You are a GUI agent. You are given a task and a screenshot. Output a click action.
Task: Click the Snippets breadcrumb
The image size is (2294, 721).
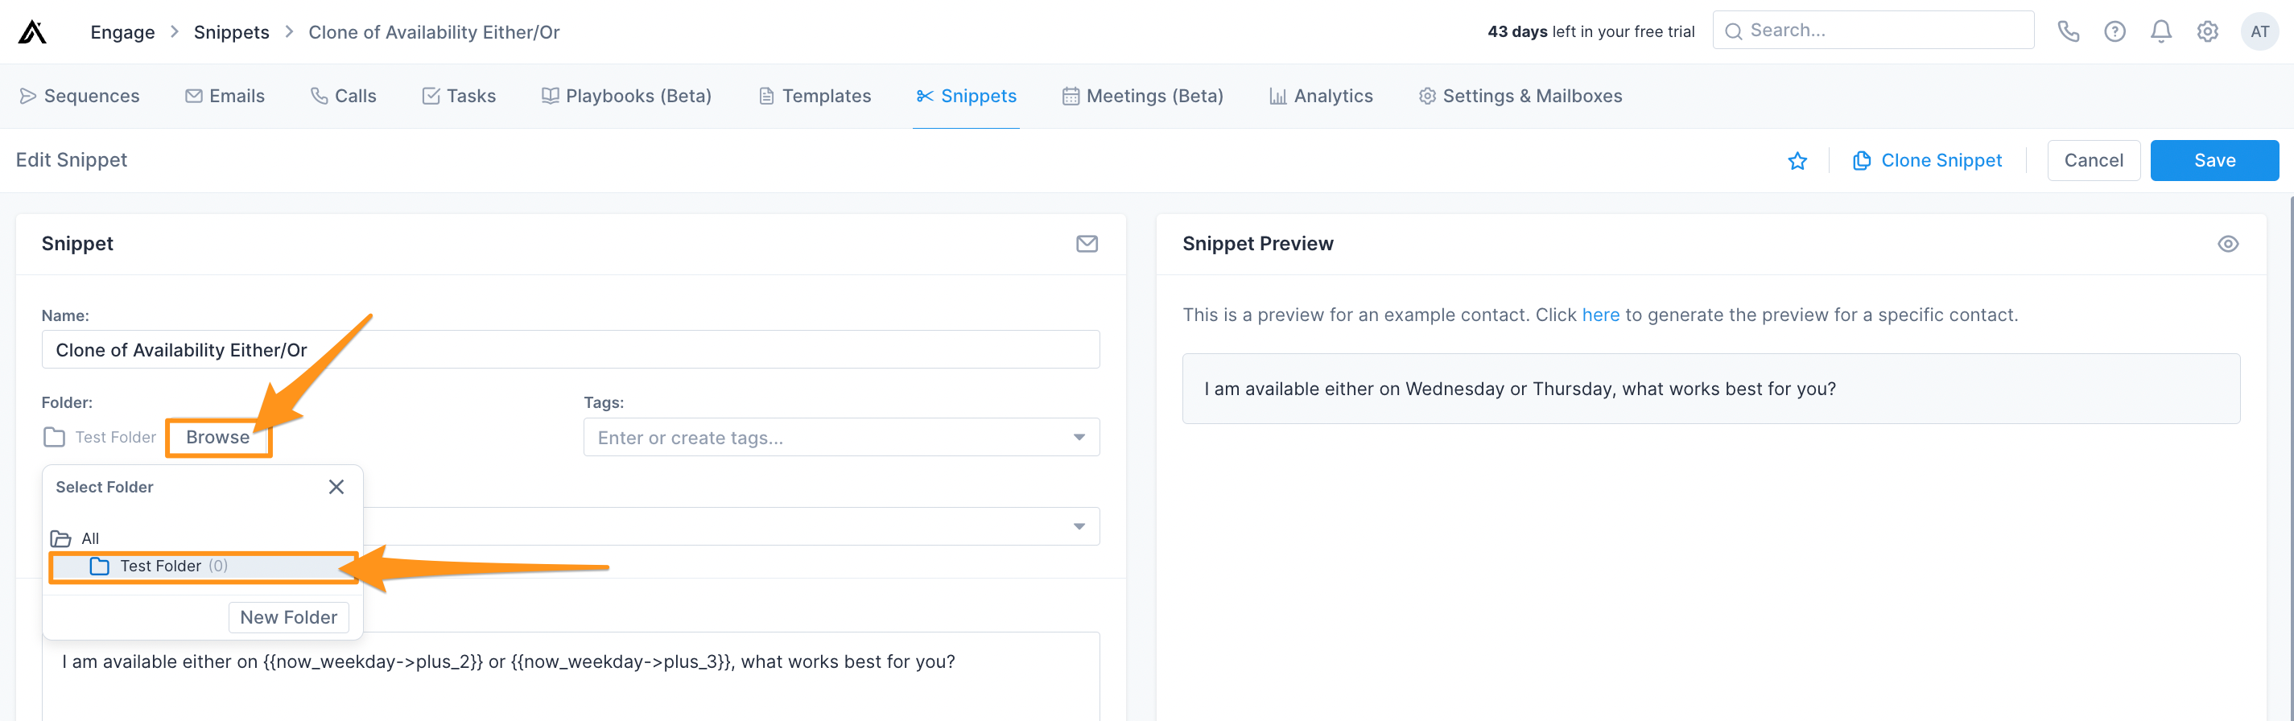232,32
